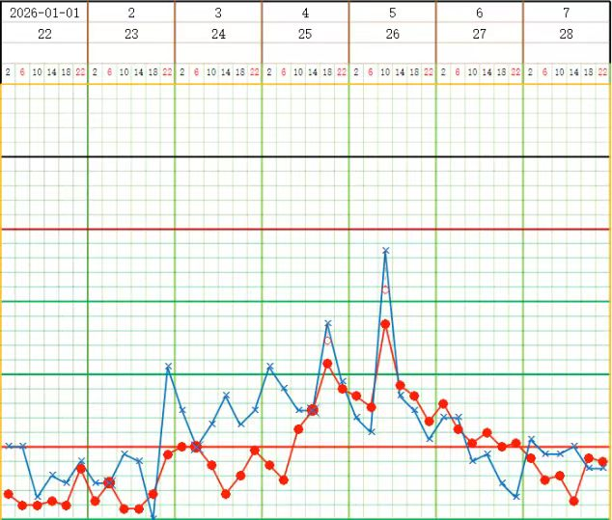Select hollow red circle in day 4 column
The width and height of the screenshot is (612, 520).
click(x=327, y=341)
